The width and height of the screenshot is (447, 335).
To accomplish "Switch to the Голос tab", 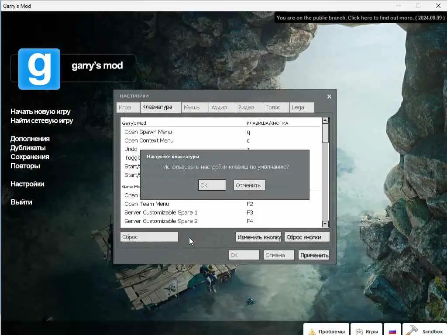I will pos(276,107).
